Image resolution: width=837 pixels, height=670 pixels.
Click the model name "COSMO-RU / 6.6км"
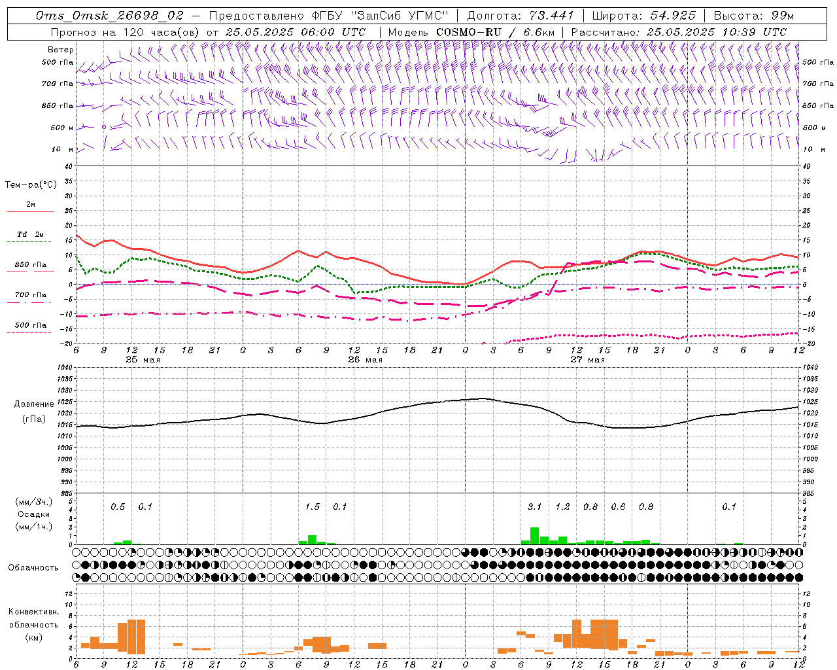(x=495, y=32)
